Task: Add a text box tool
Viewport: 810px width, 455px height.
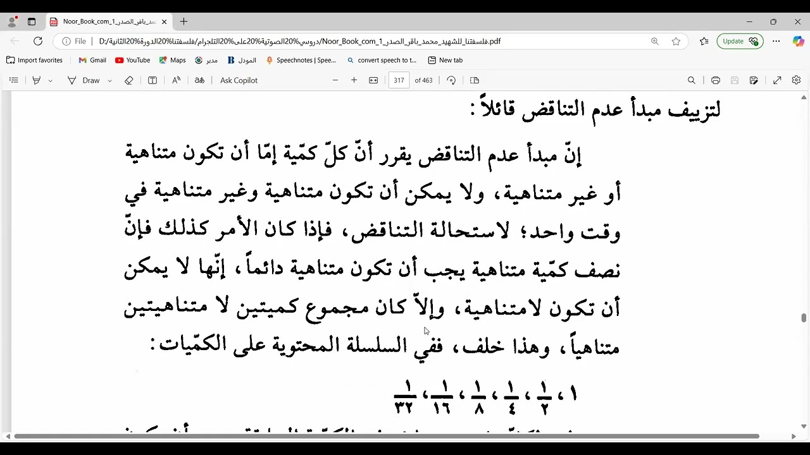Action: click(x=153, y=80)
